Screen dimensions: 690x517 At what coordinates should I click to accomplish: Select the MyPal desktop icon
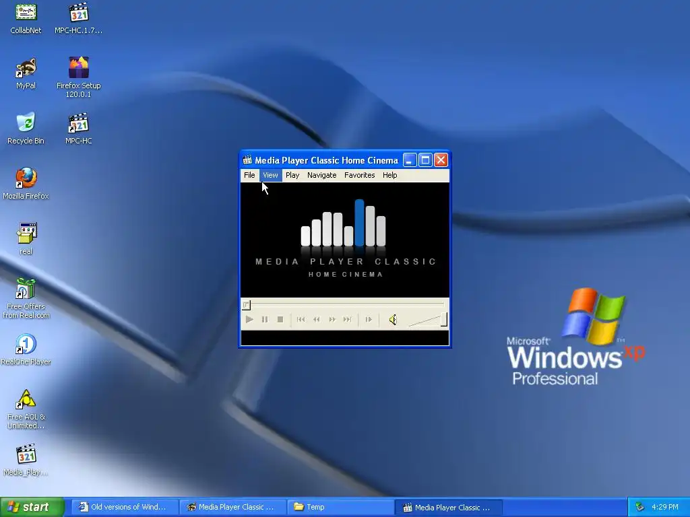(26, 73)
